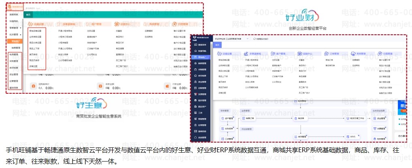Open 搜索菜单 icon in 好业财 dark sidebar
Viewport: 412px width, 168px height.
point(195,45)
